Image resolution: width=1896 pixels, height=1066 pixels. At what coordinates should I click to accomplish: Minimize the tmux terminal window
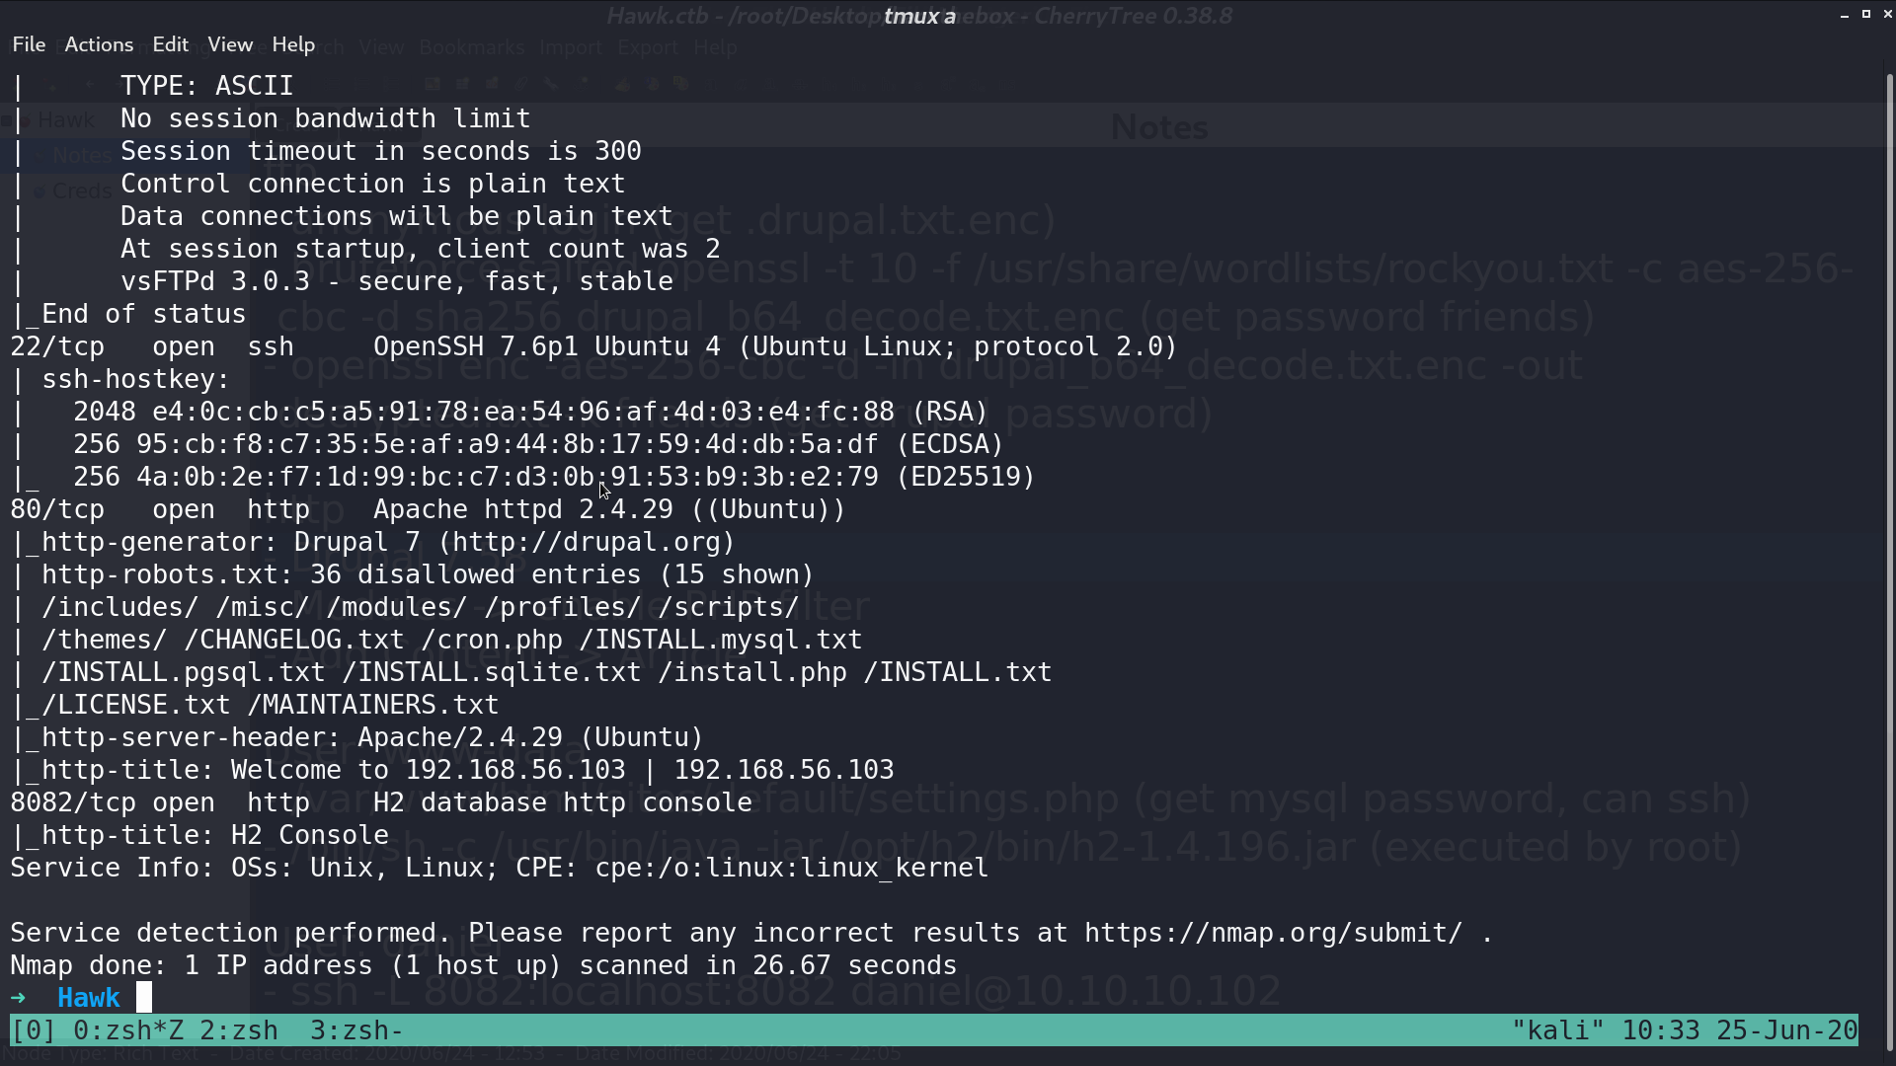point(1845,15)
